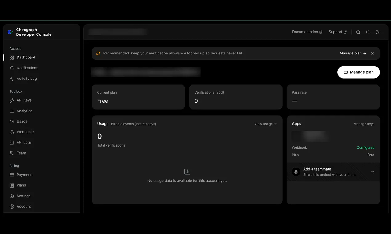Click the Notifications bell sidebar icon

pyautogui.click(x=12, y=68)
